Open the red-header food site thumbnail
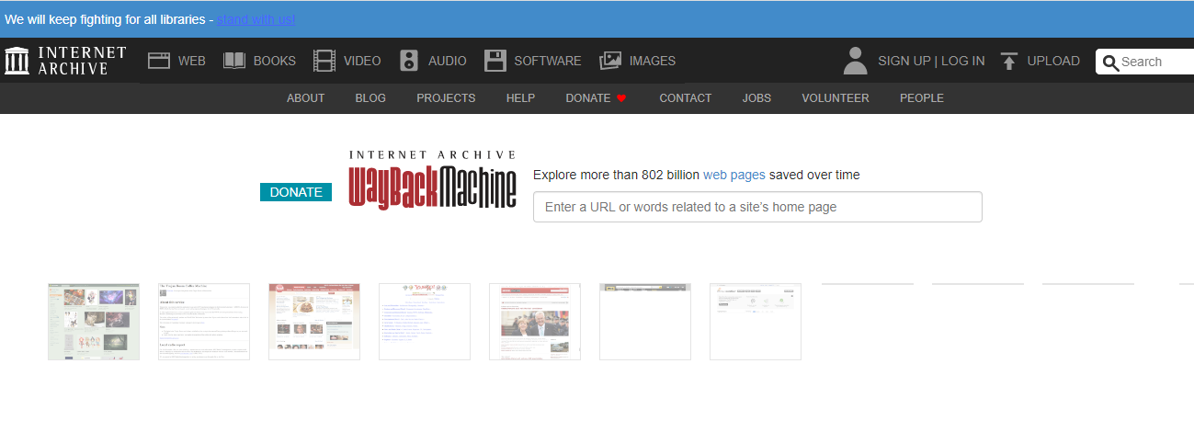This screenshot has width=1194, height=432. click(x=314, y=322)
